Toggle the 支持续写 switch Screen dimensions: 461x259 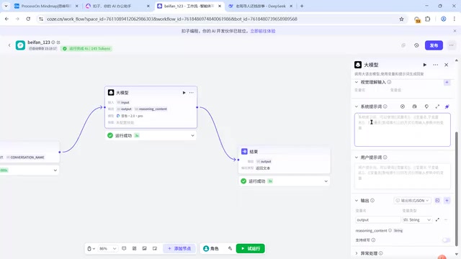tap(446, 240)
